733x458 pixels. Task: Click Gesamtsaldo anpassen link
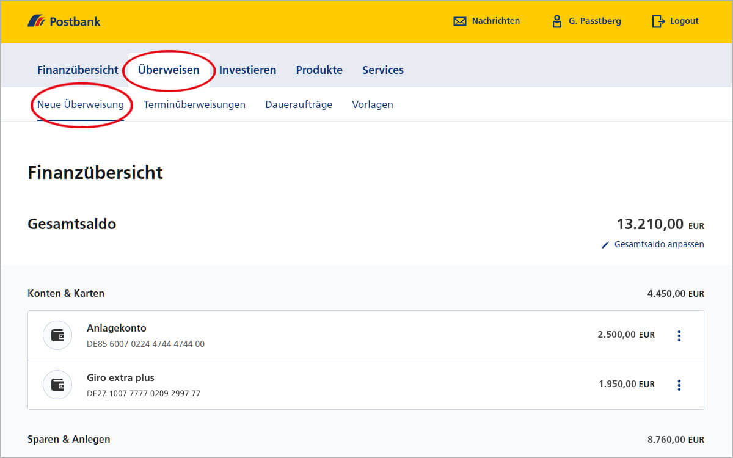pos(659,244)
